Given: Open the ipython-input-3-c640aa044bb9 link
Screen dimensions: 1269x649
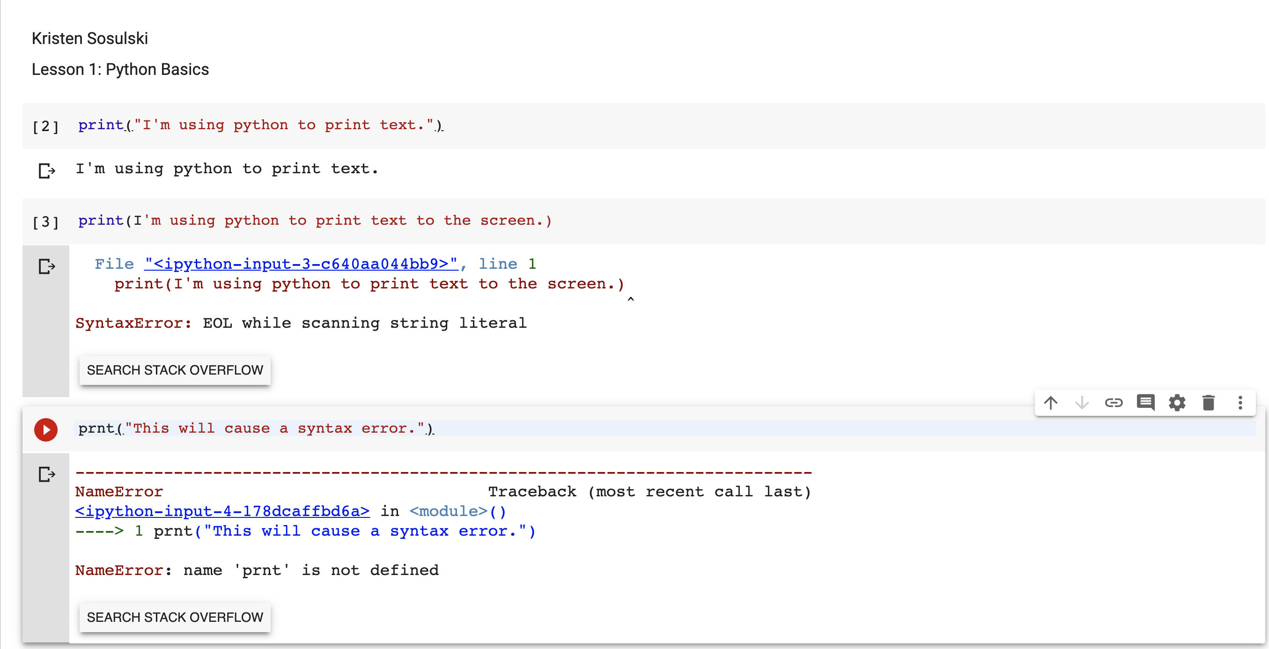Looking at the screenshot, I should click(301, 264).
